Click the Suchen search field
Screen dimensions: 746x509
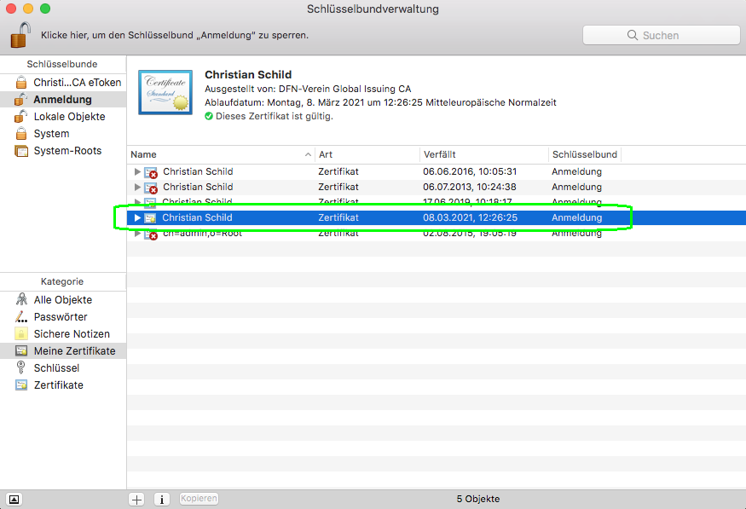click(661, 35)
